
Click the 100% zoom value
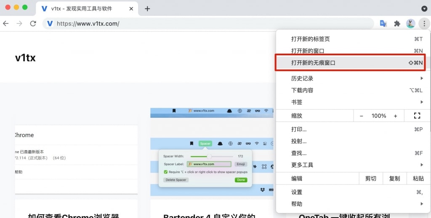click(x=379, y=116)
